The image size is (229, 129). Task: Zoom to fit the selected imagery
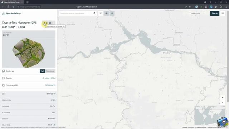[47, 23]
